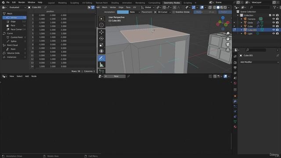
Task: Expand the Add Modifier dropdown
Action: point(259,62)
